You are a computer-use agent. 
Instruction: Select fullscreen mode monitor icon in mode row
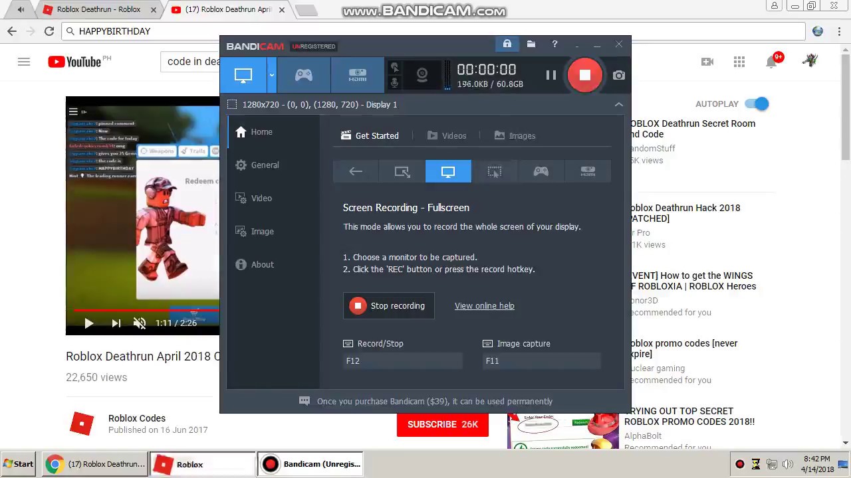click(448, 171)
